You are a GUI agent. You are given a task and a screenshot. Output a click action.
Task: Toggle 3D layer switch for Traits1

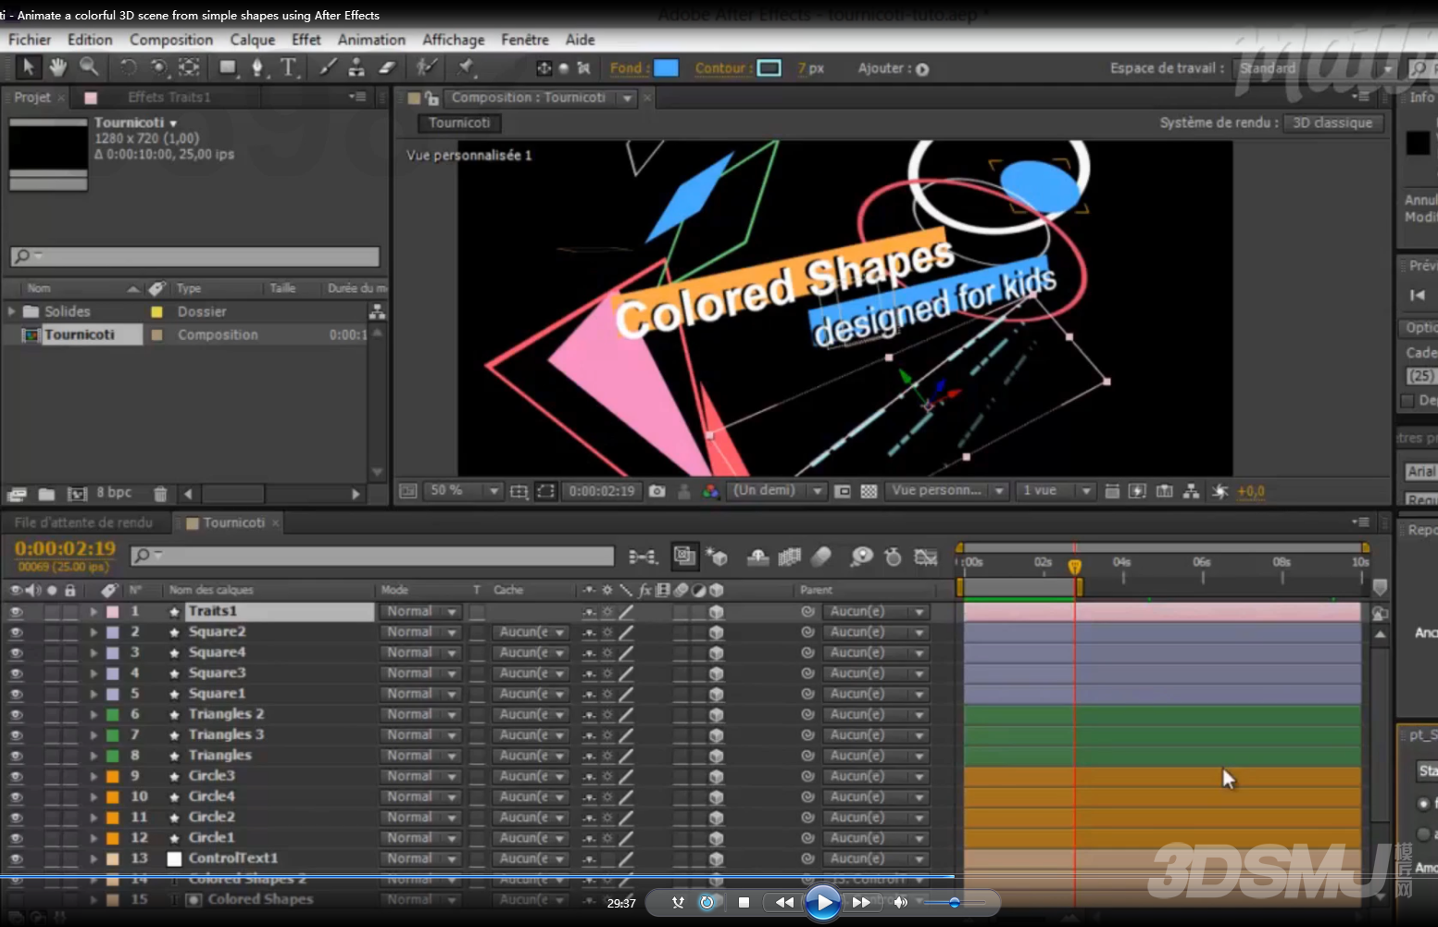click(x=716, y=612)
